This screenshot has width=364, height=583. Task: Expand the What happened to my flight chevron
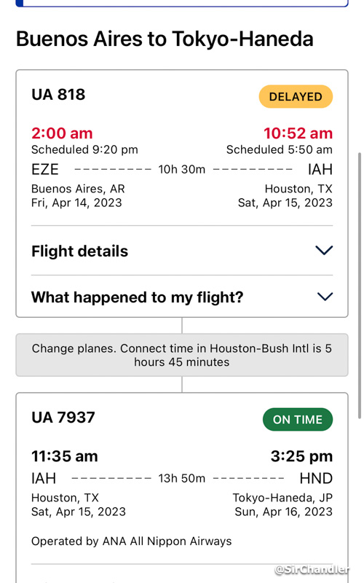(x=325, y=297)
